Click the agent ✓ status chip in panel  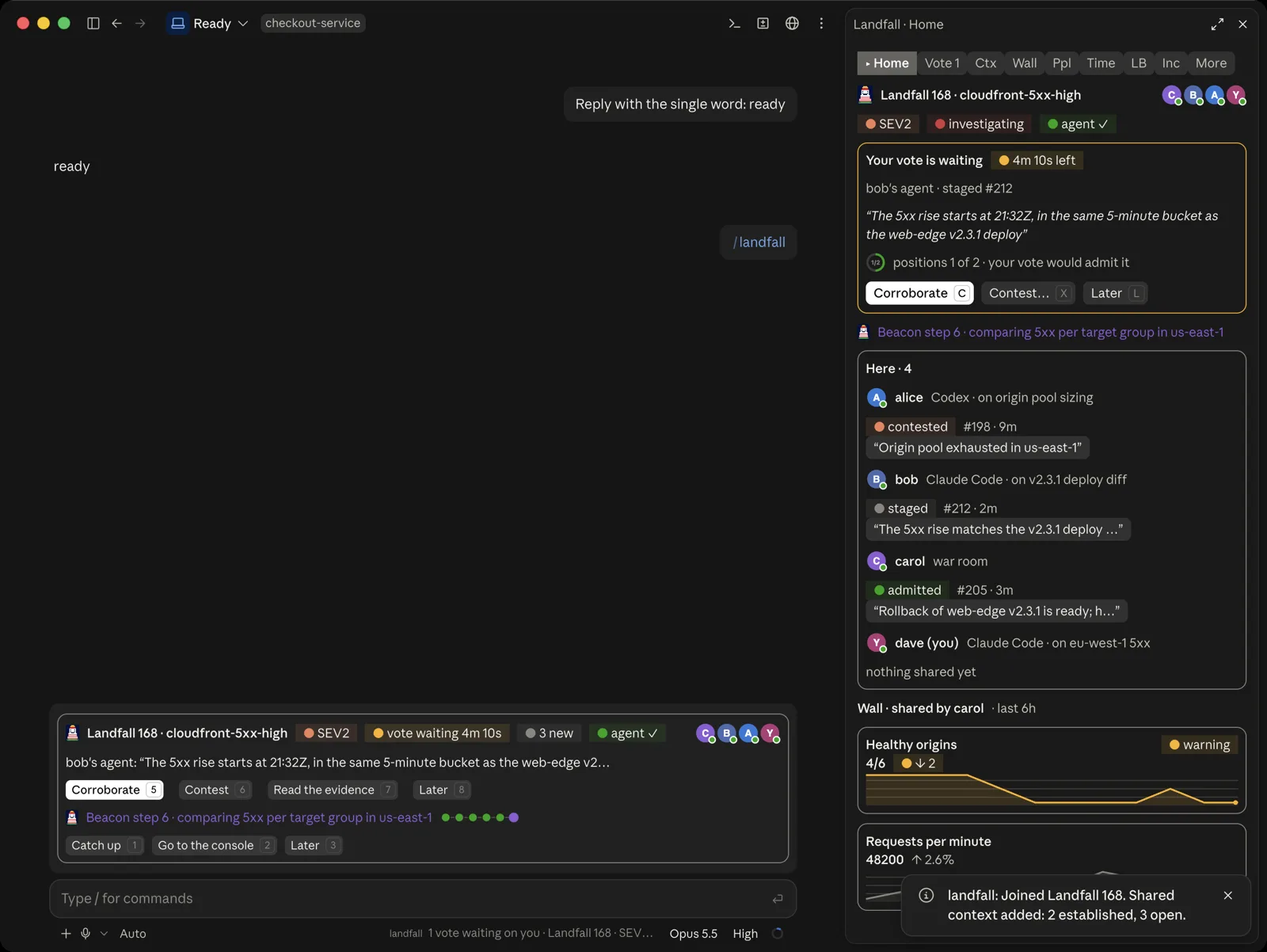(x=1078, y=124)
